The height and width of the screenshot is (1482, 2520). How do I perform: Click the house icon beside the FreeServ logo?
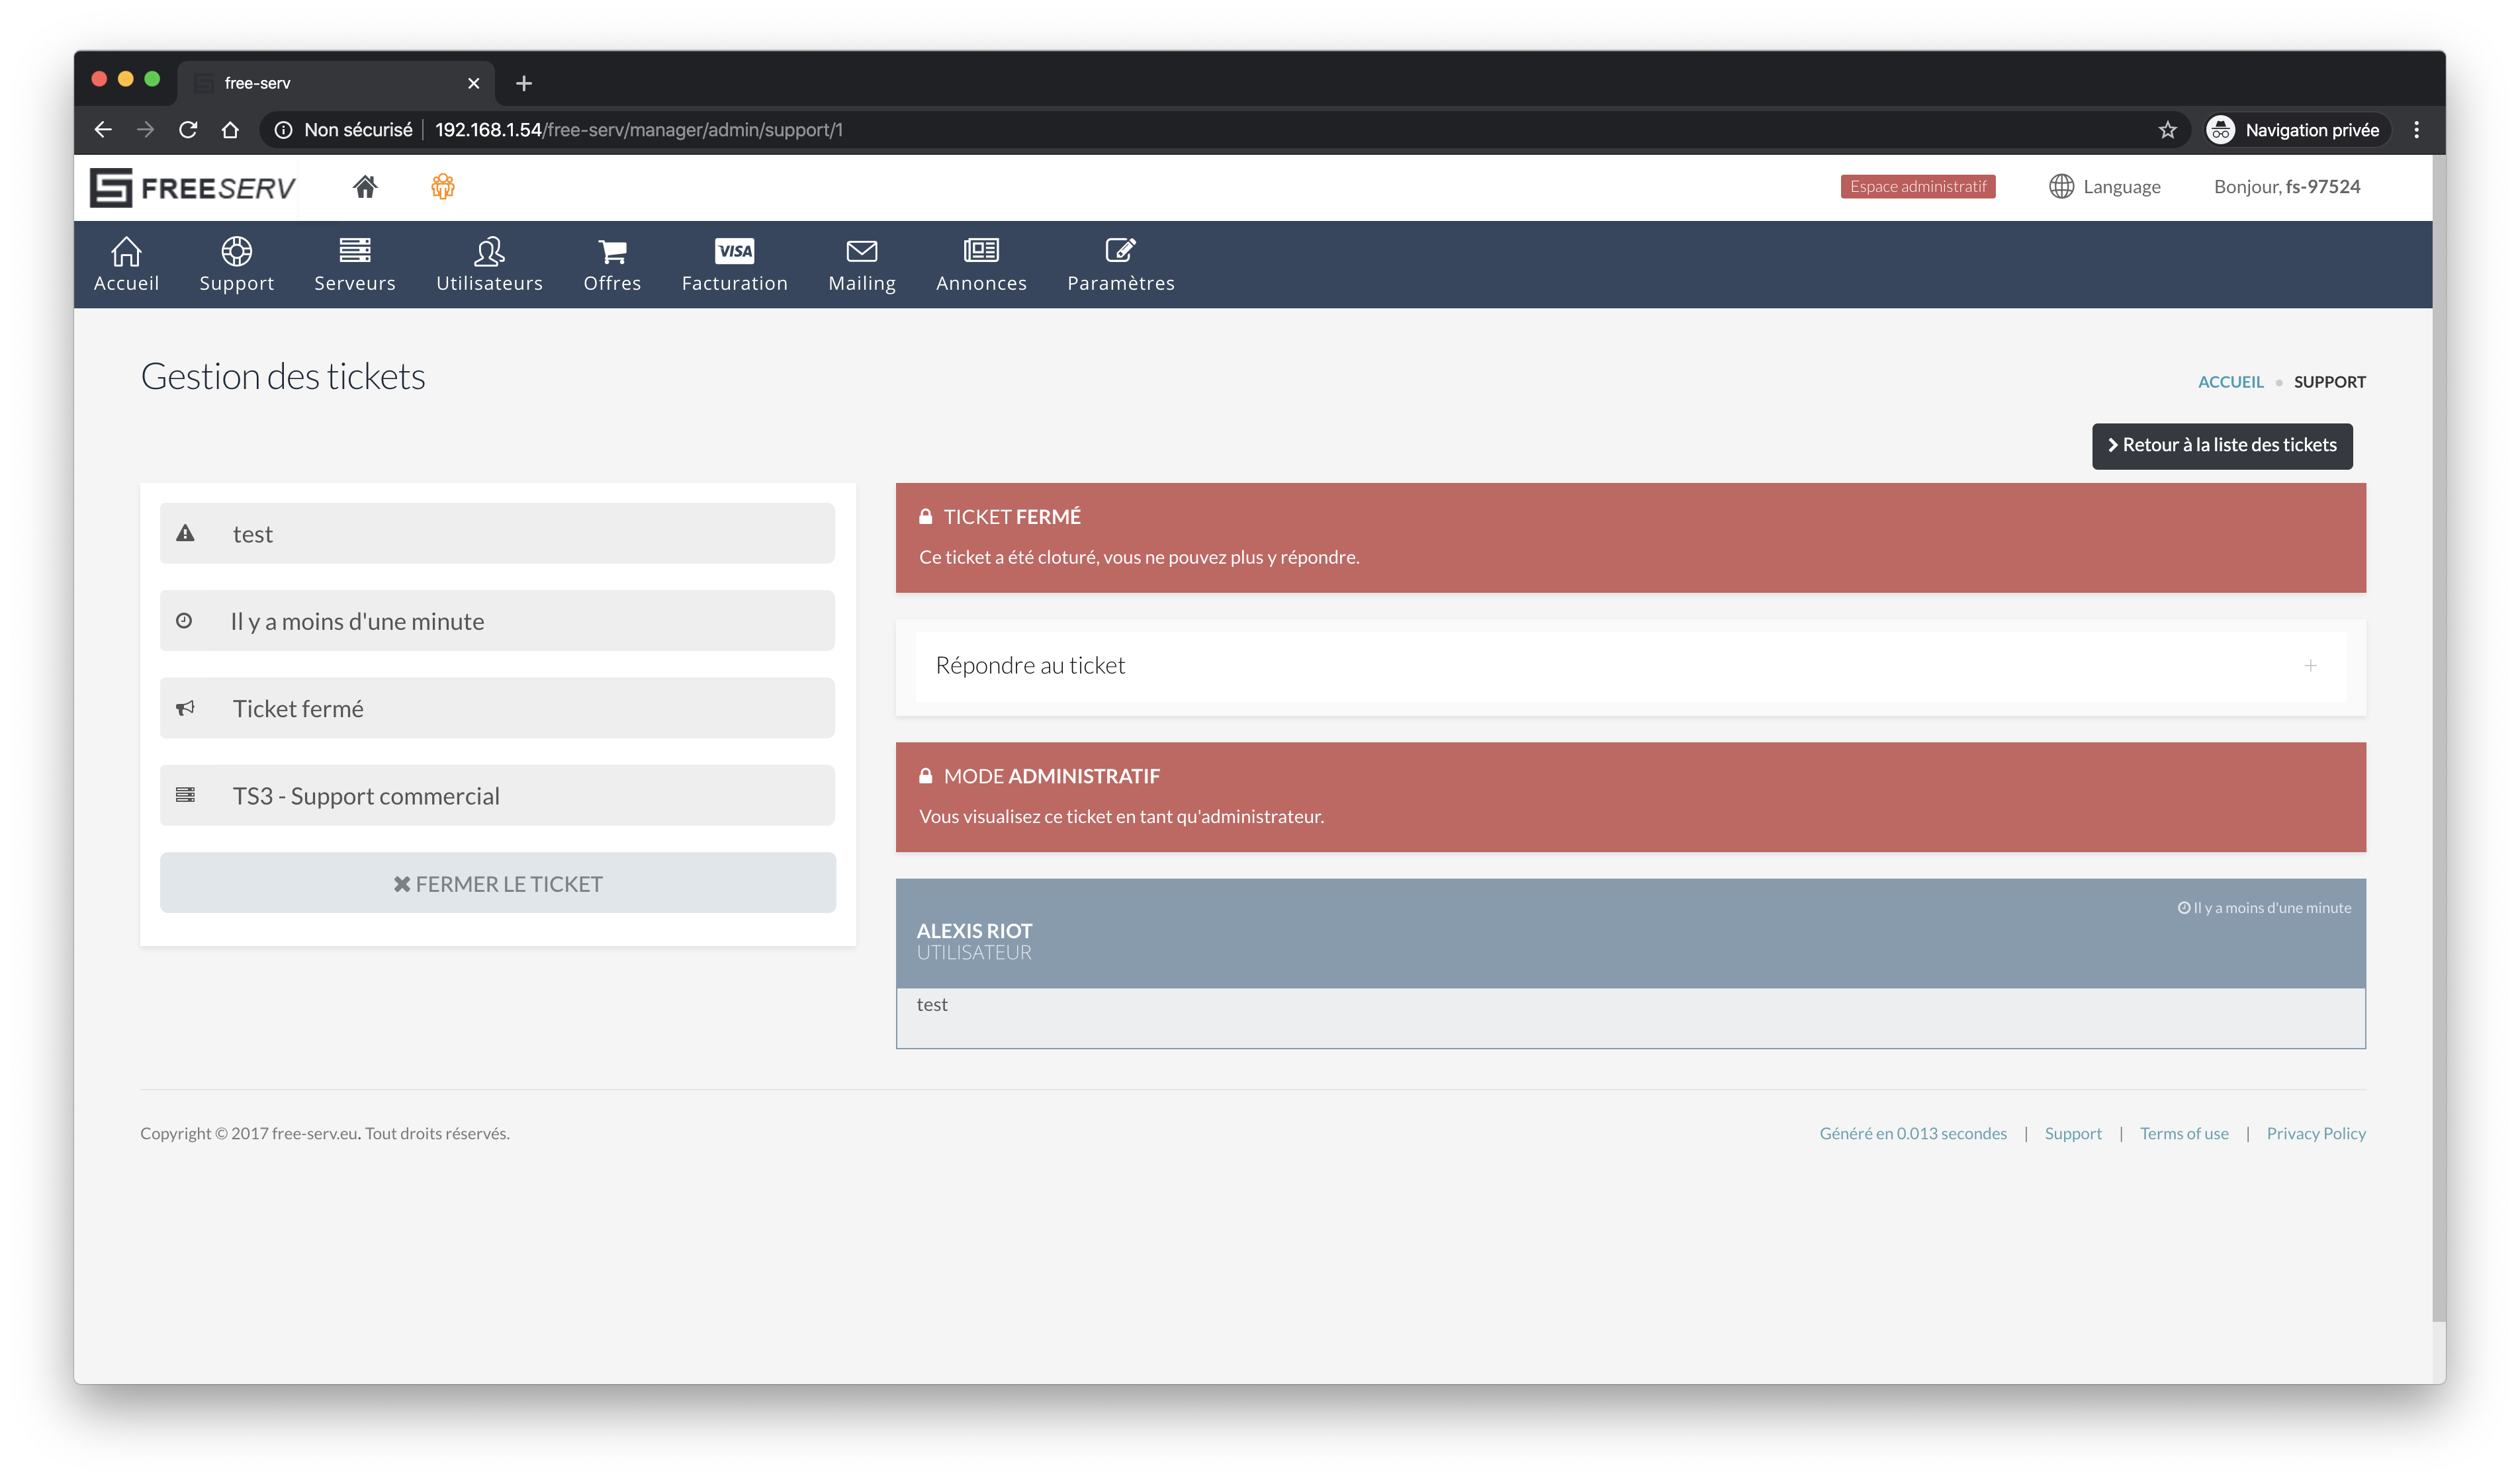(365, 187)
